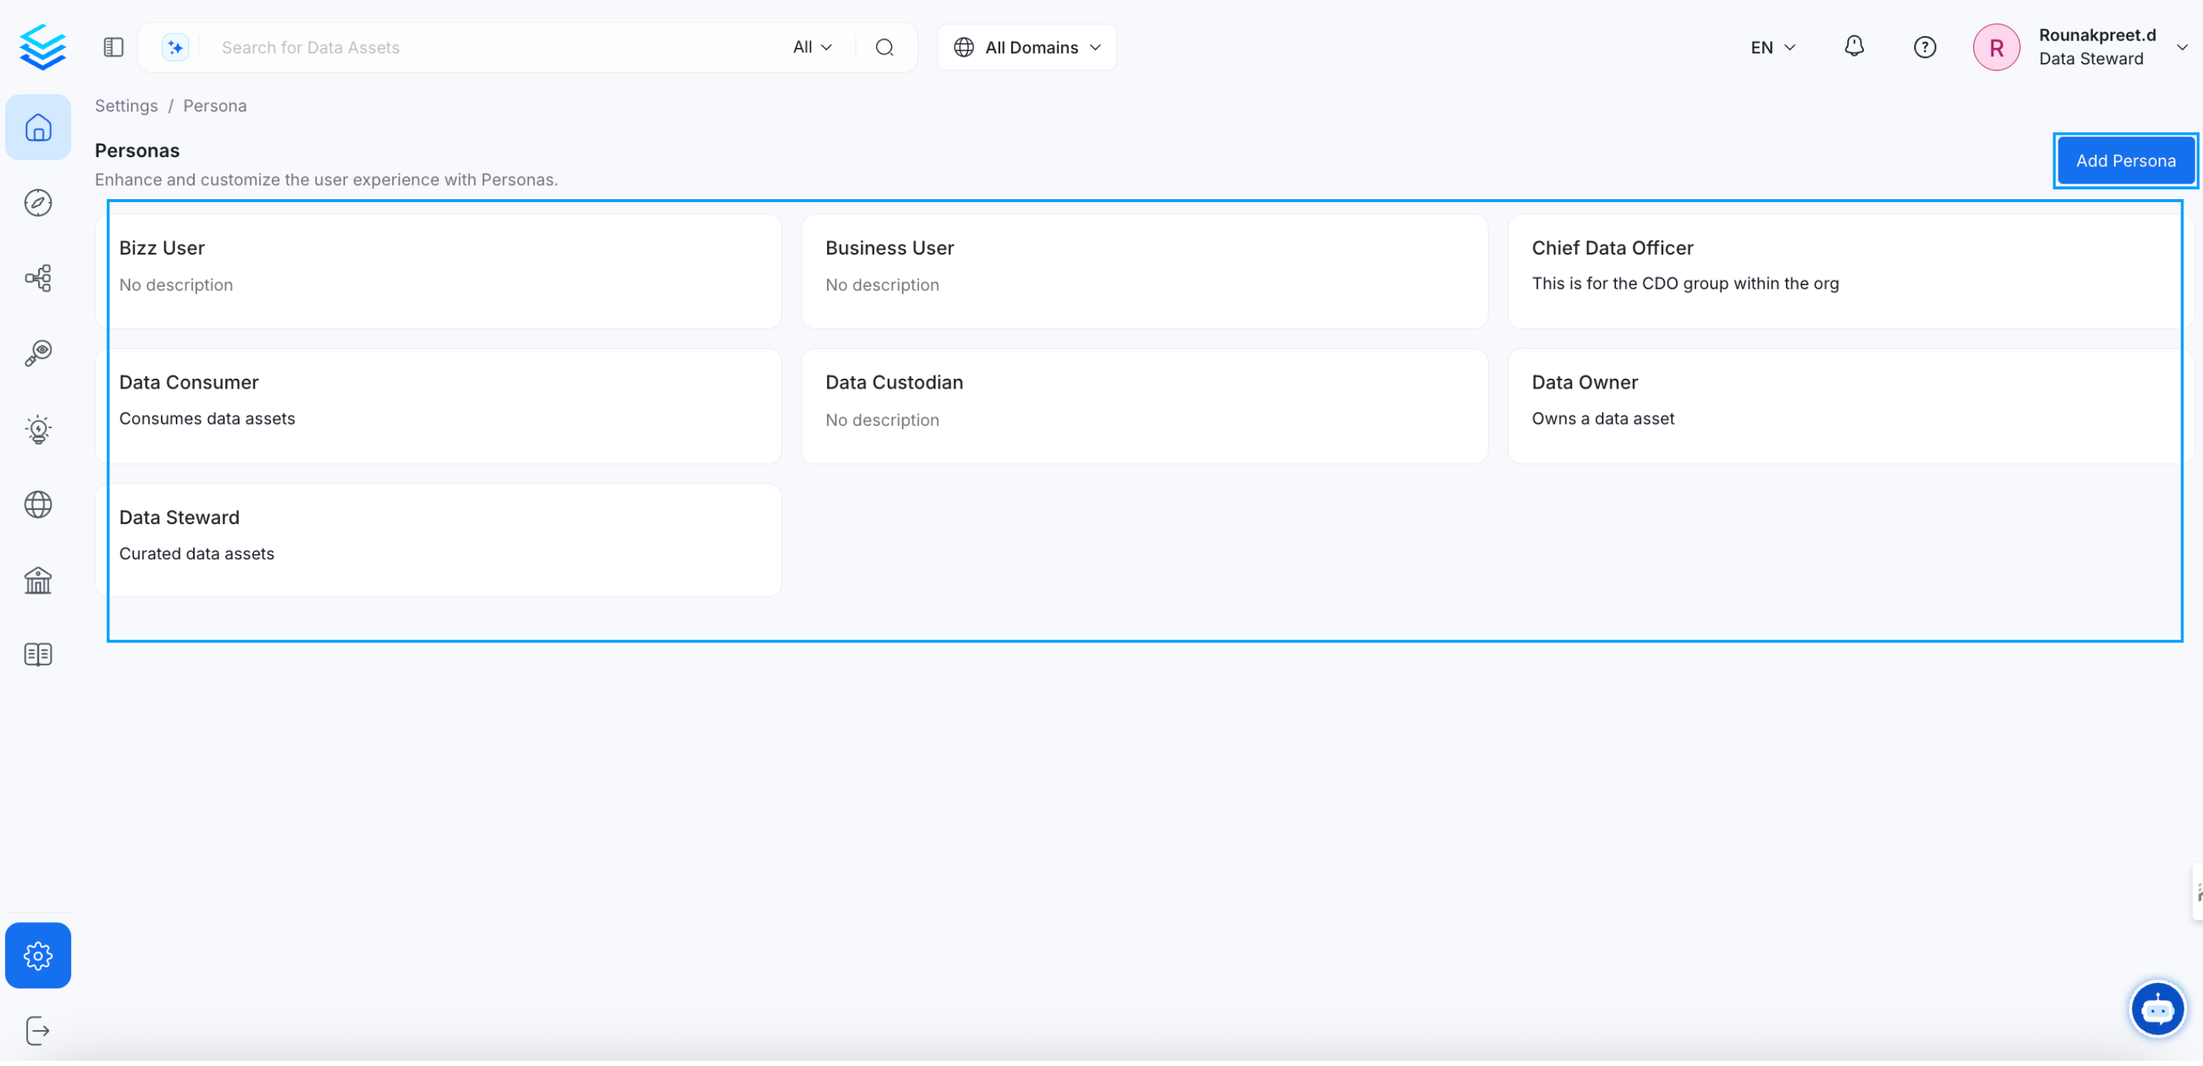Open the All Domains dropdown
This screenshot has height=1066, width=2203.
pyautogui.click(x=1027, y=47)
